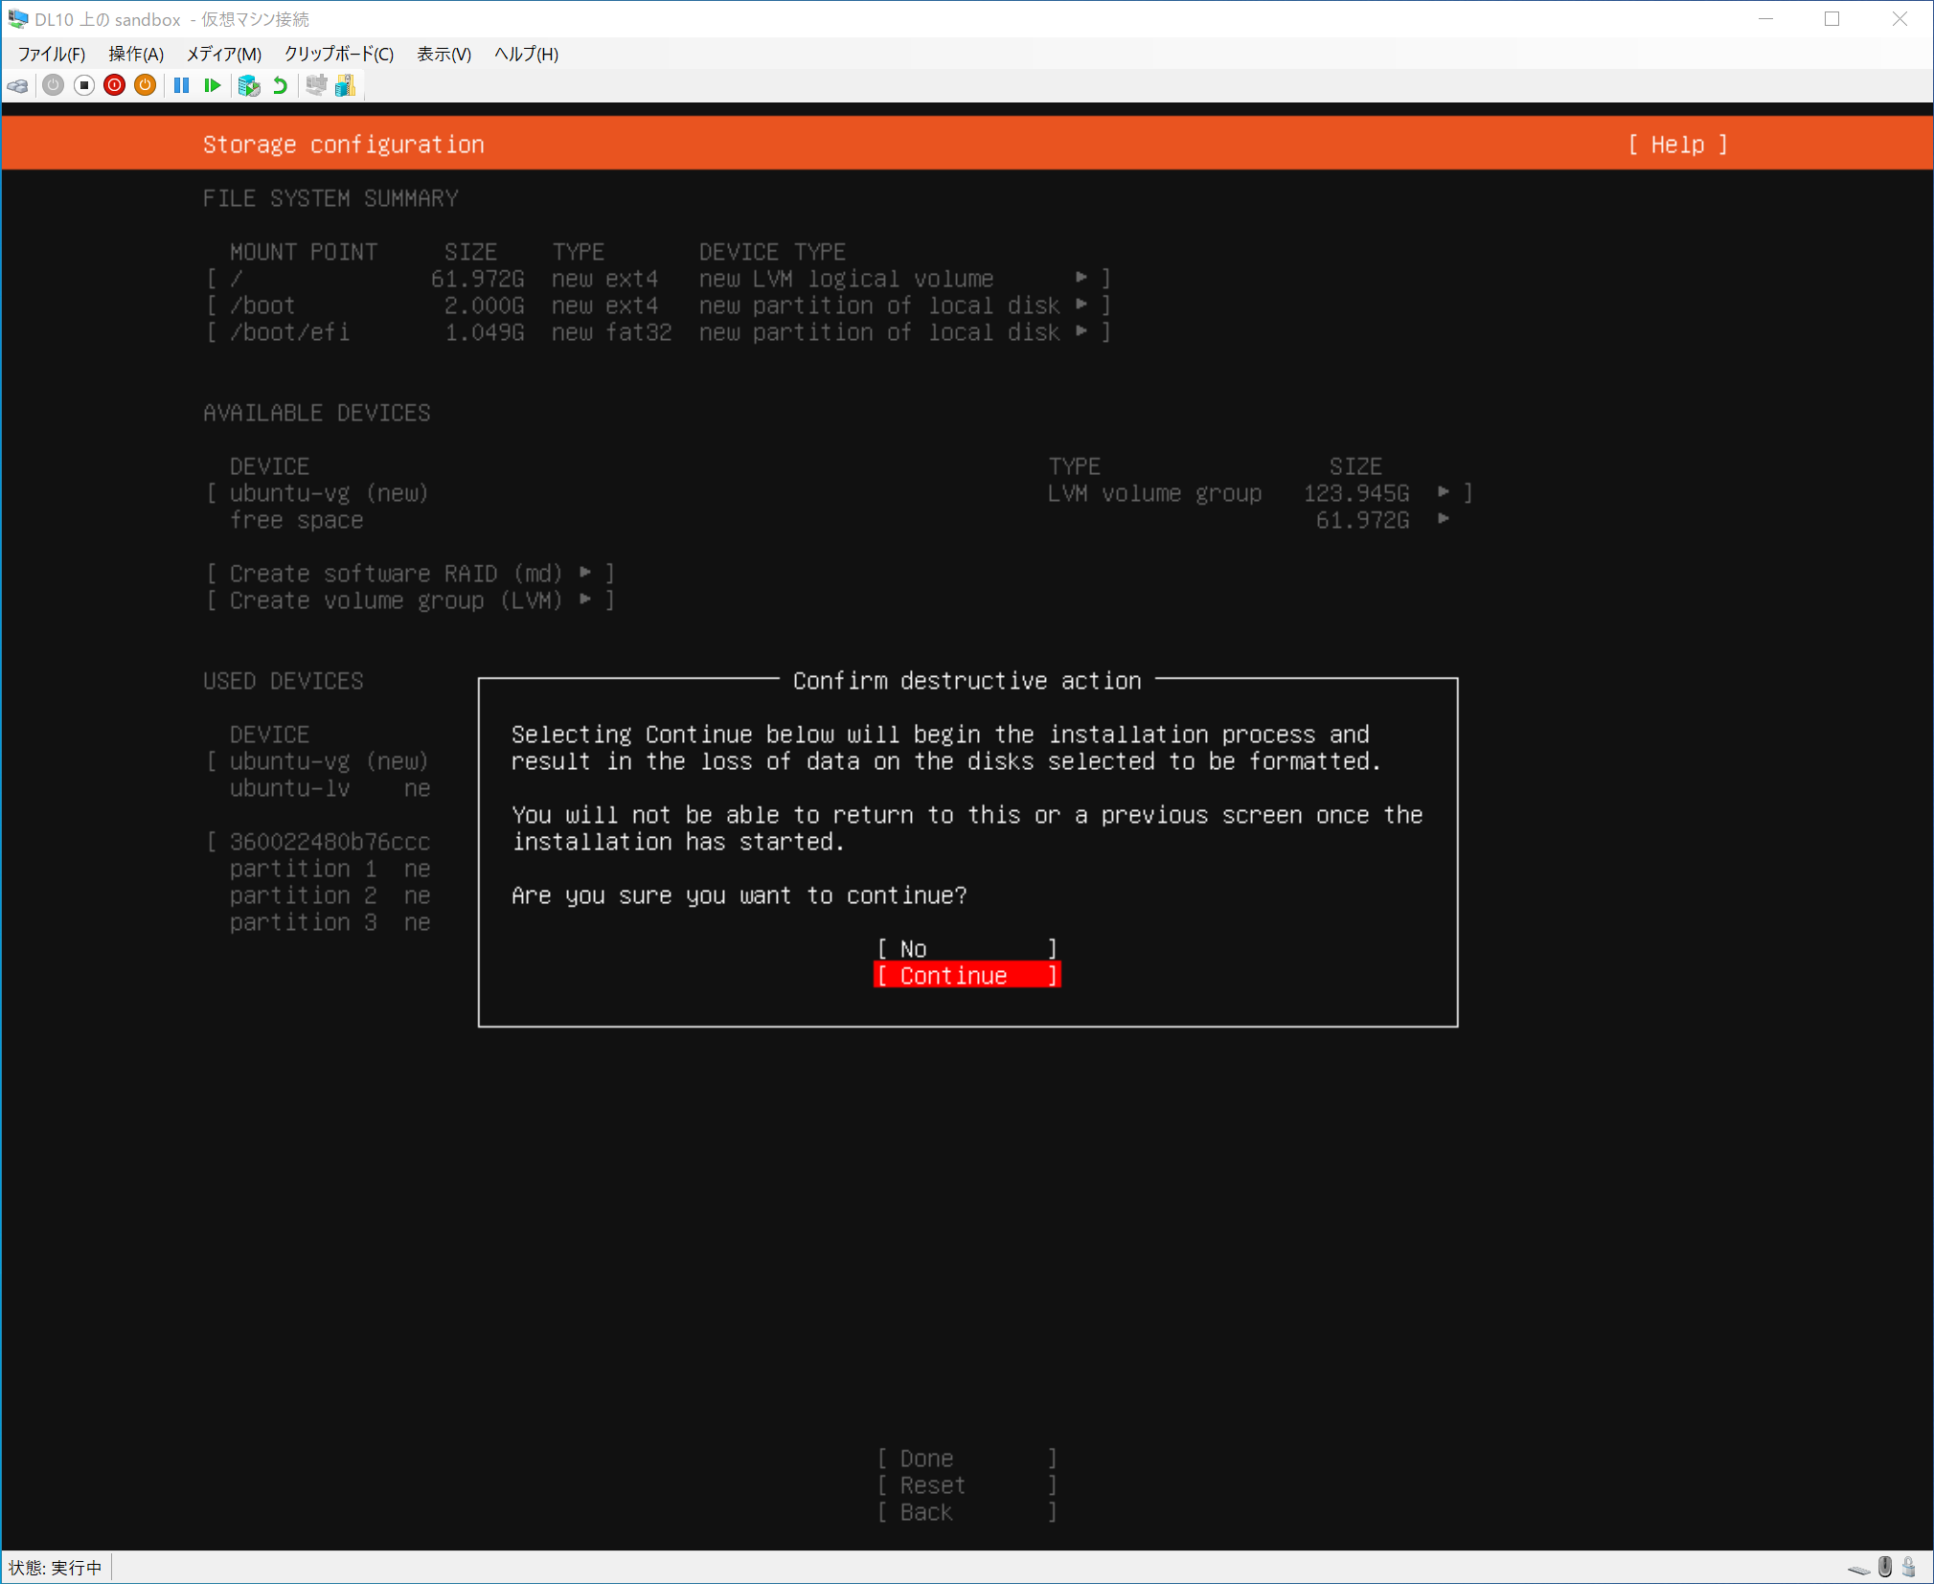Expand the / LVM logical volume row arrow
Viewport: 1934px width, 1584px height.
click(x=1081, y=278)
